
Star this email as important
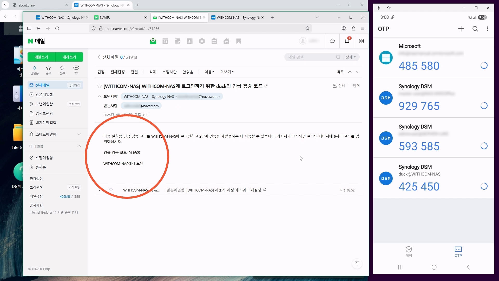[x=99, y=86]
